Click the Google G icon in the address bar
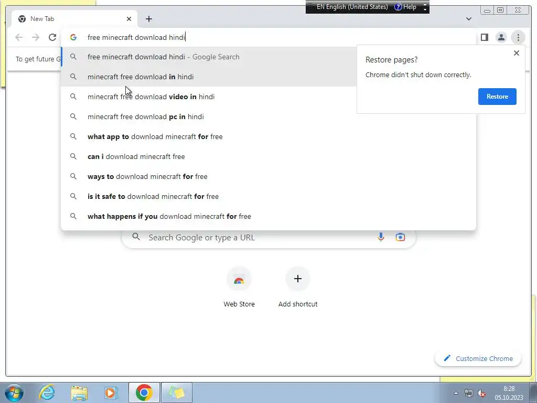The width and height of the screenshot is (537, 403). [73, 37]
